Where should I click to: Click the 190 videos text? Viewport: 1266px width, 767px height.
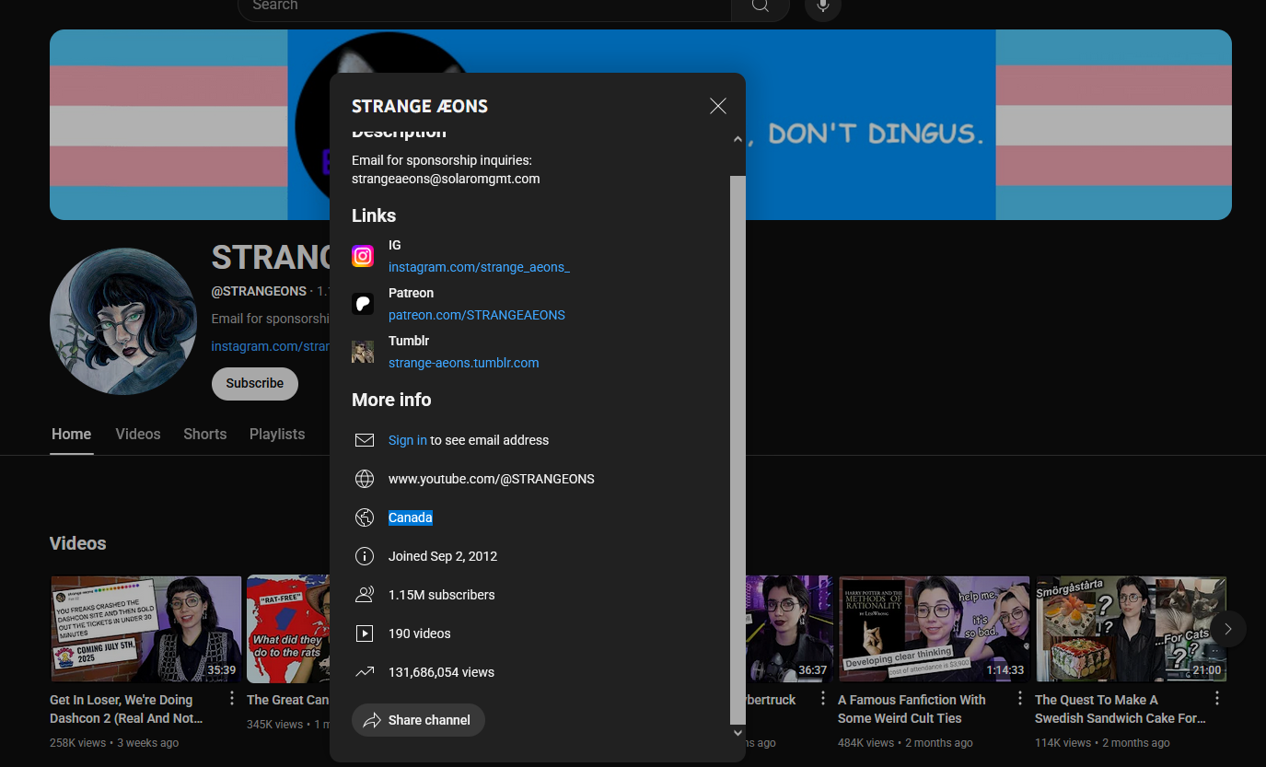tap(419, 633)
